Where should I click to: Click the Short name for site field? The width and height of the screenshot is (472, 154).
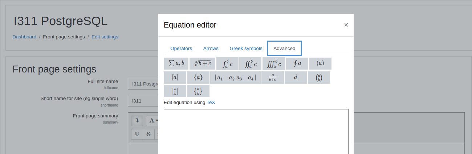coord(143,101)
